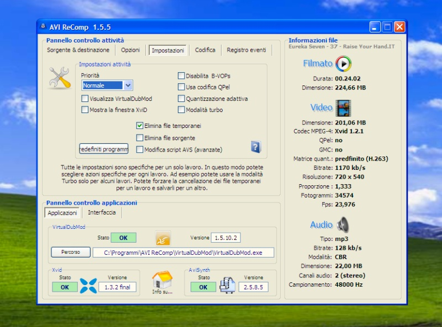Toggle Visualizza VirtualDubMod checkbox

click(85, 99)
